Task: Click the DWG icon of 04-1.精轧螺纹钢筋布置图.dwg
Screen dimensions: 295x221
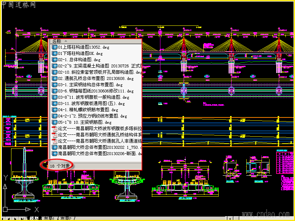Action: pos(55,110)
